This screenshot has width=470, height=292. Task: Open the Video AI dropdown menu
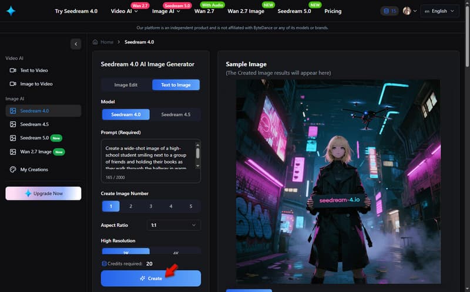[124, 11]
